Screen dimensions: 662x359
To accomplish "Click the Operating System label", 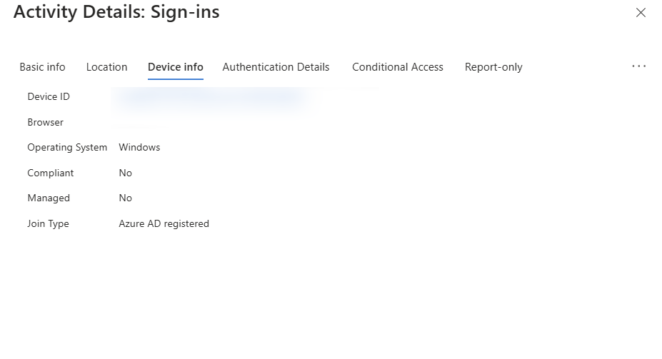I will pos(67,148).
